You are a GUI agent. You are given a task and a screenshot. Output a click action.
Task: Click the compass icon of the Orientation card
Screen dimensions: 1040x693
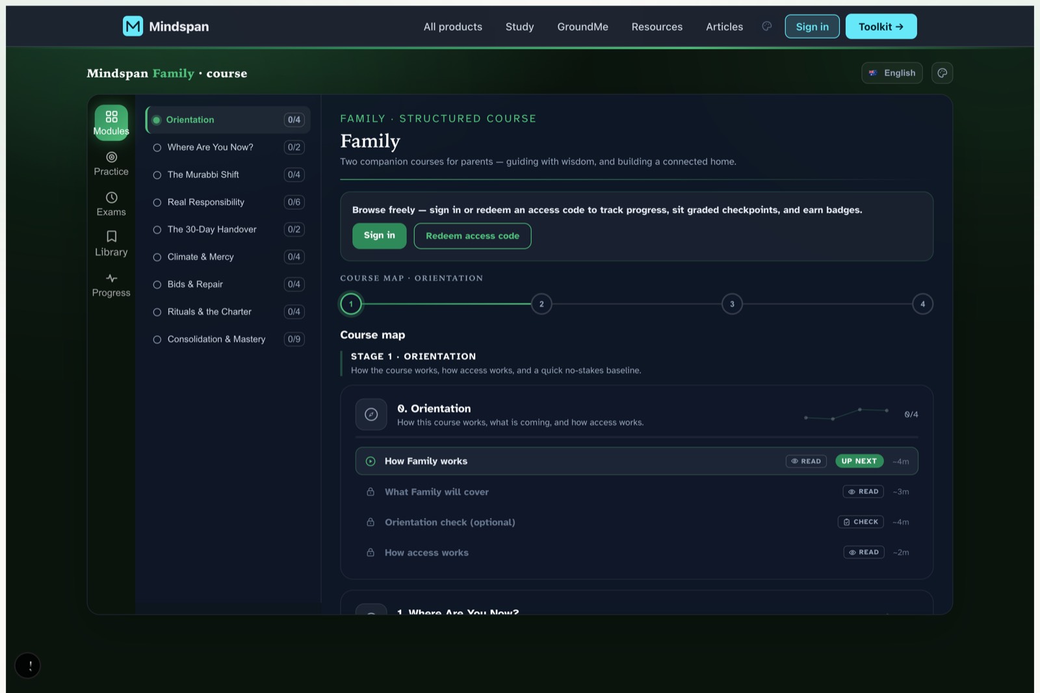tap(371, 414)
